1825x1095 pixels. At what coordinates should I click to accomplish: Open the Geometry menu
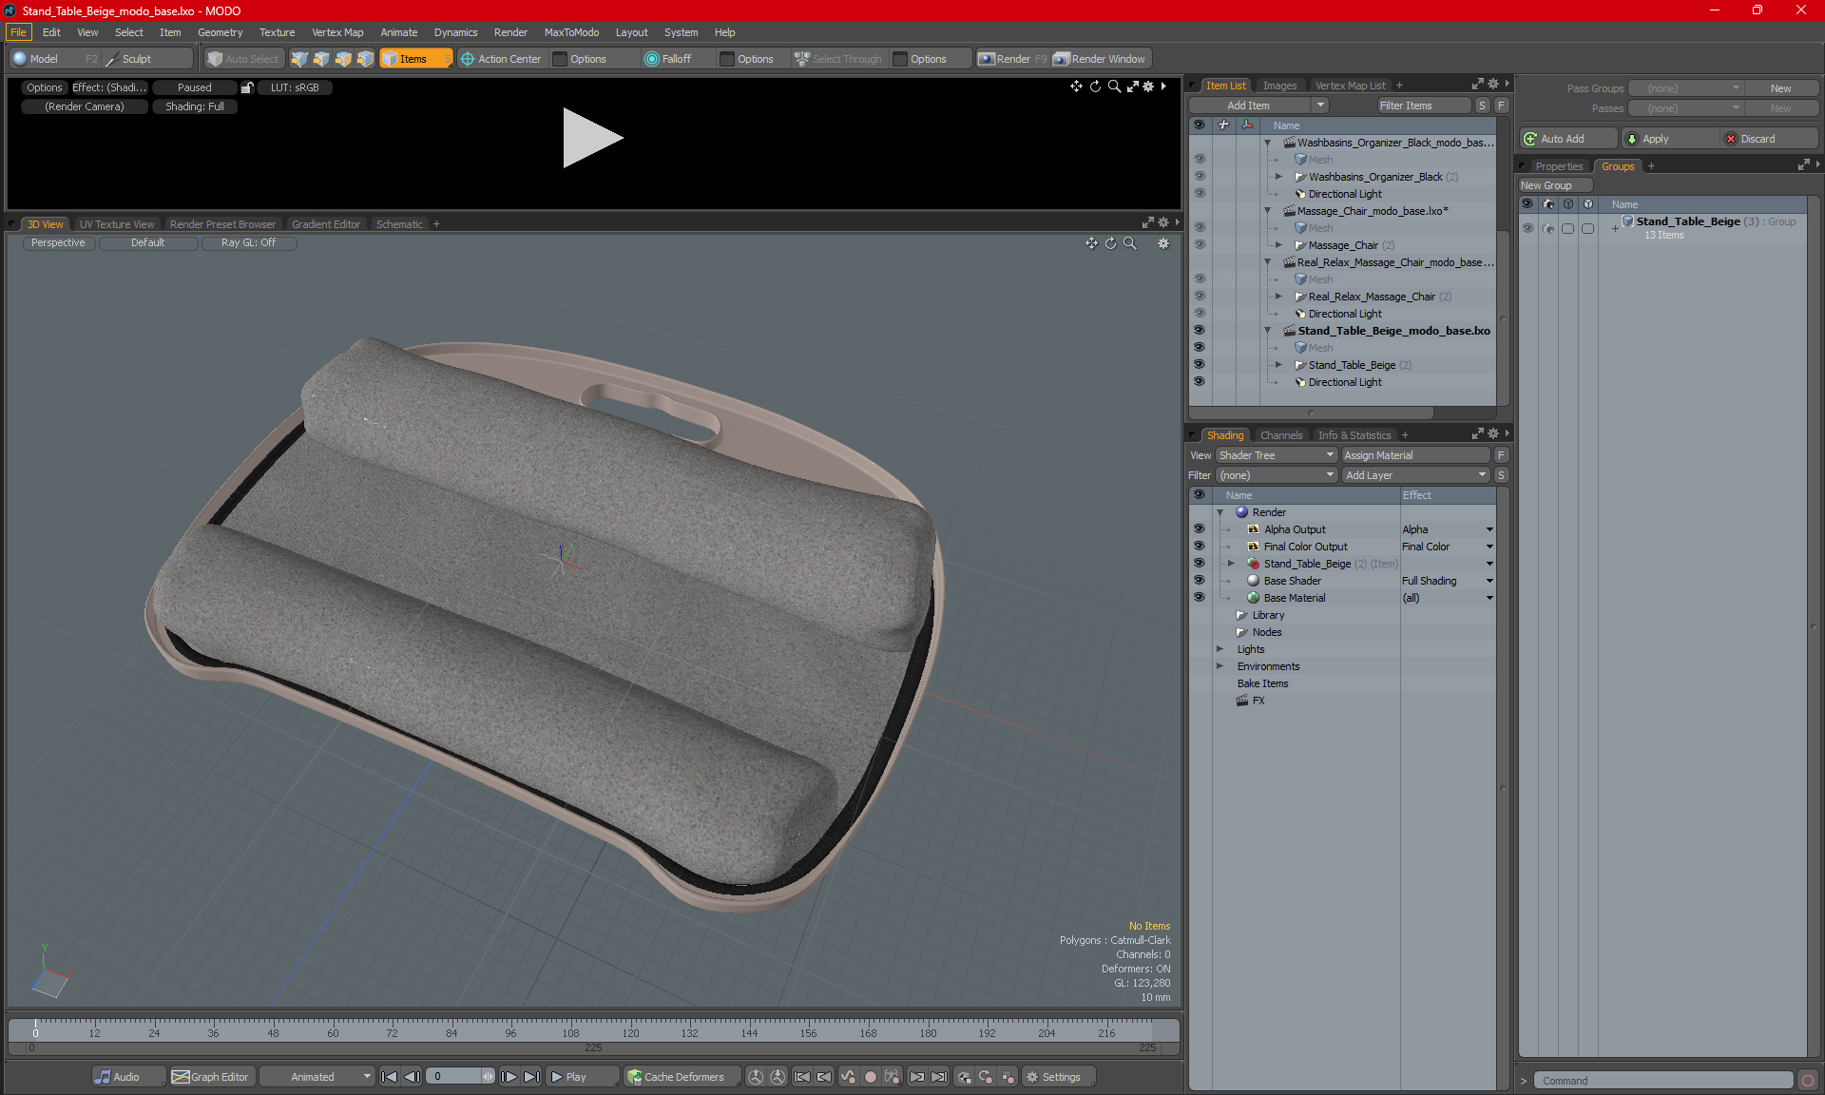click(220, 32)
